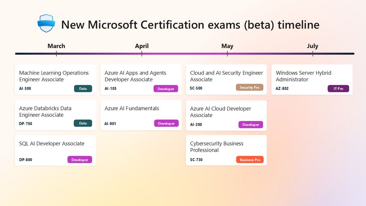Screen dimensions: 366x206
Task: Click the IT Pro tag
Action: coord(338,88)
